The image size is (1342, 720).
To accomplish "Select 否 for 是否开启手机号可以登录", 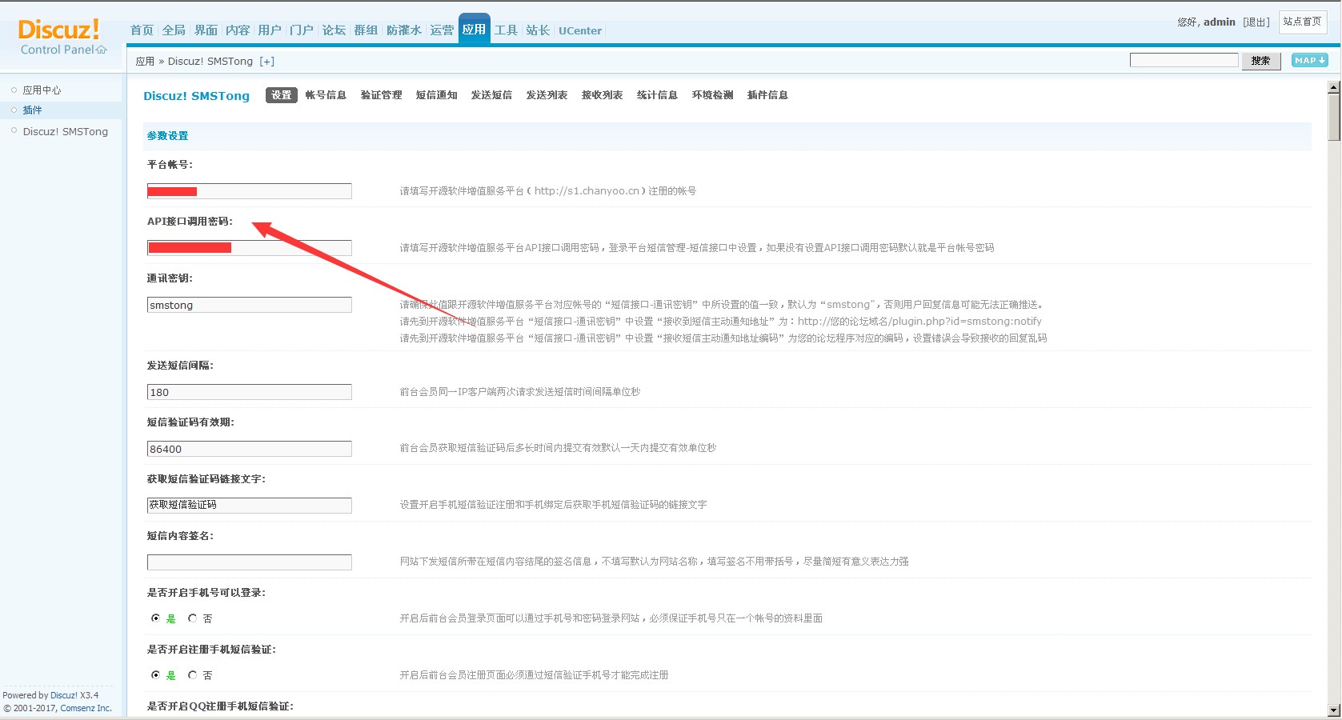I will tap(193, 618).
